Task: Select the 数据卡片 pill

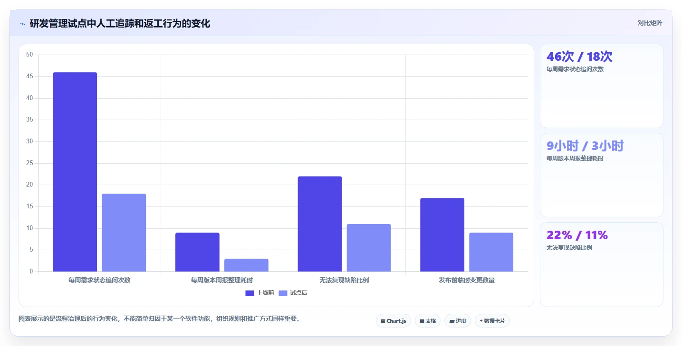Action: pos(492,321)
